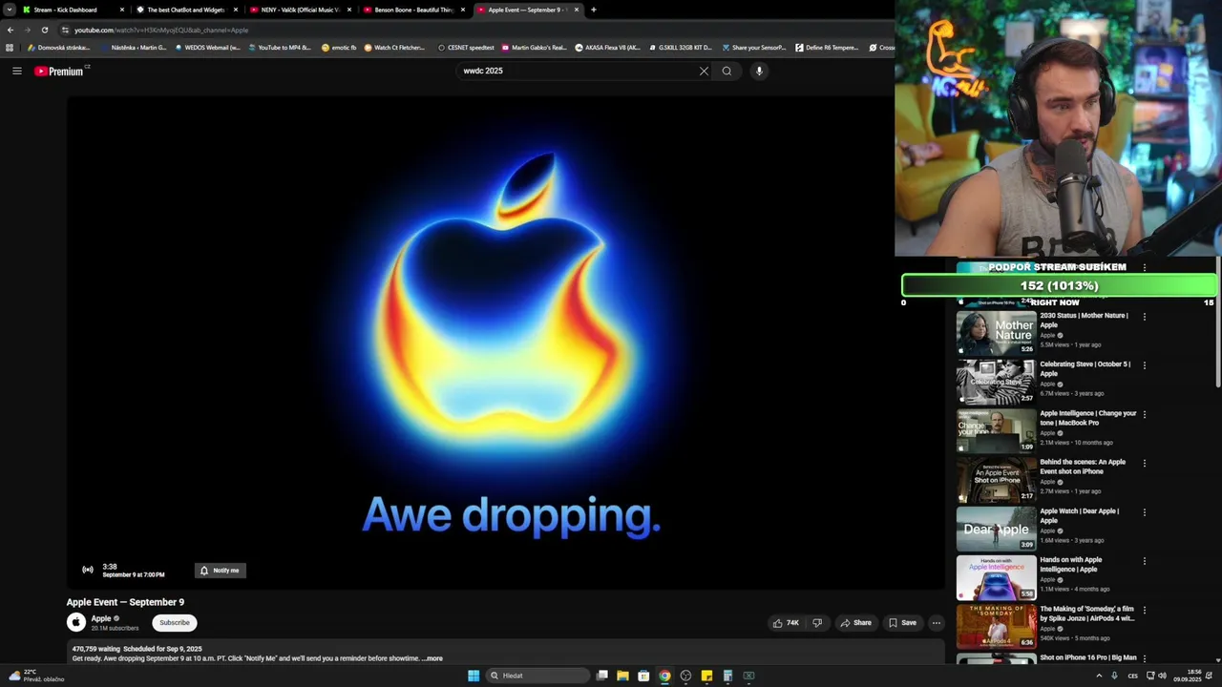Open weather widget showing 22°C

[x=36, y=676]
